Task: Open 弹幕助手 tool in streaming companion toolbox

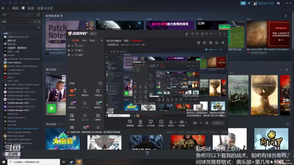Action: tap(72, 93)
